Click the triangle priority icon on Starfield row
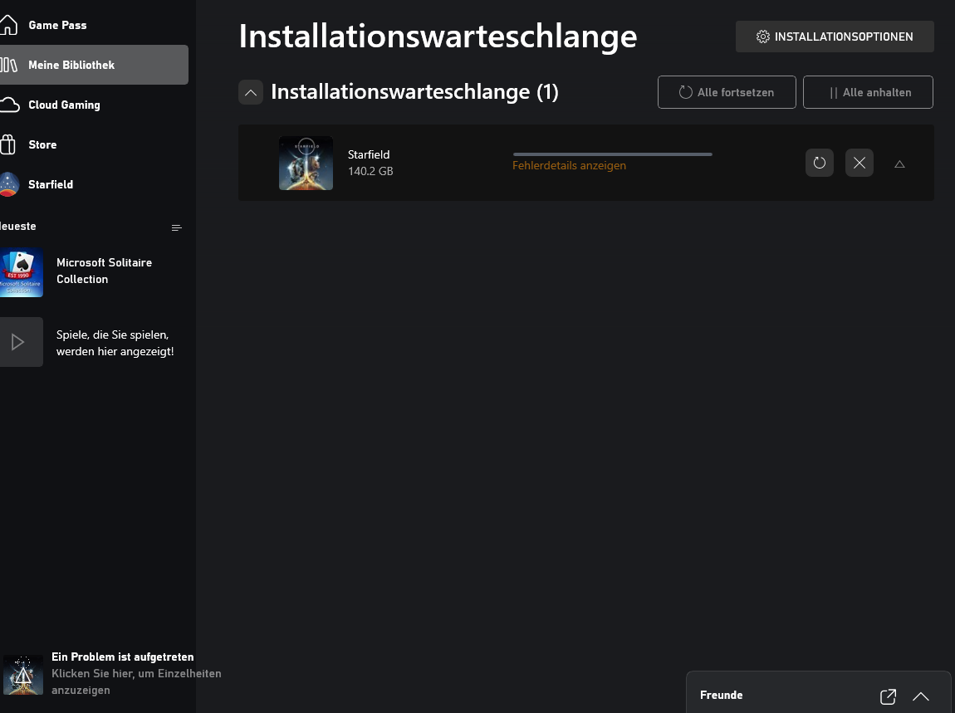955x713 pixels. click(x=899, y=164)
